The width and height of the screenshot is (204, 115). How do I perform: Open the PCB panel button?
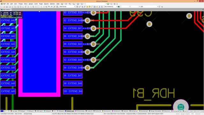[193, 114]
